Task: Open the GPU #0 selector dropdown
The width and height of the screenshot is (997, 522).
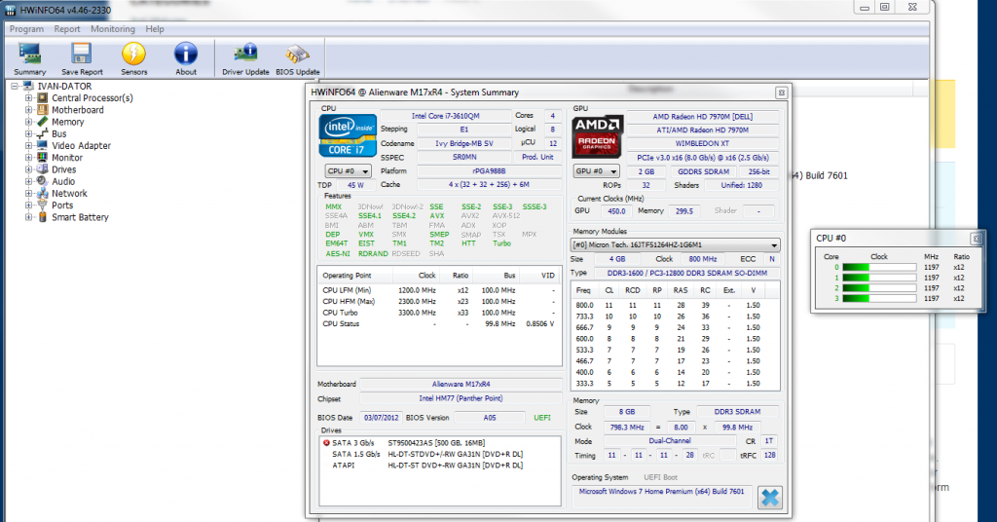Action: [597, 171]
